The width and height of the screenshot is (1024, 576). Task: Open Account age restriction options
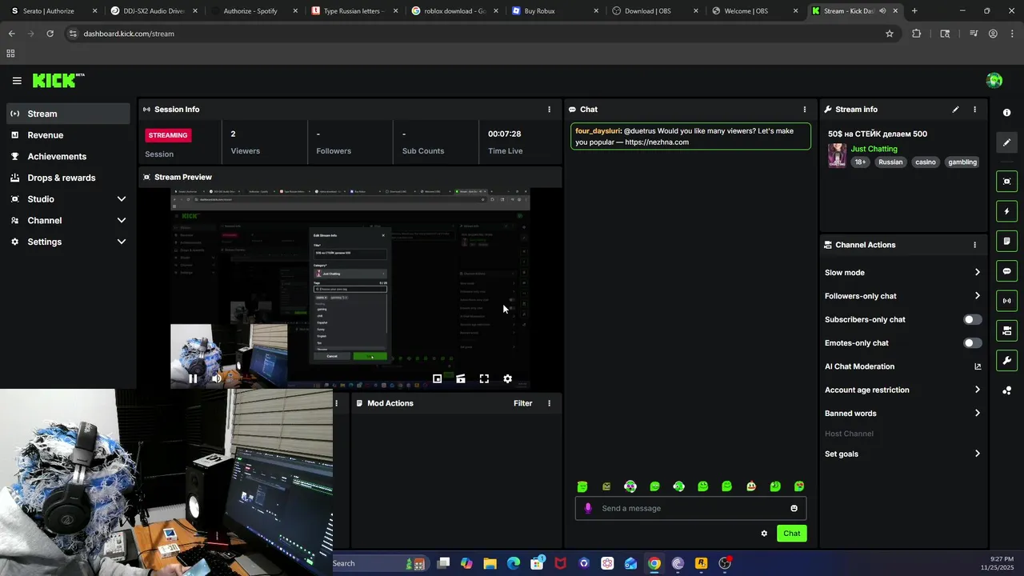(x=902, y=390)
